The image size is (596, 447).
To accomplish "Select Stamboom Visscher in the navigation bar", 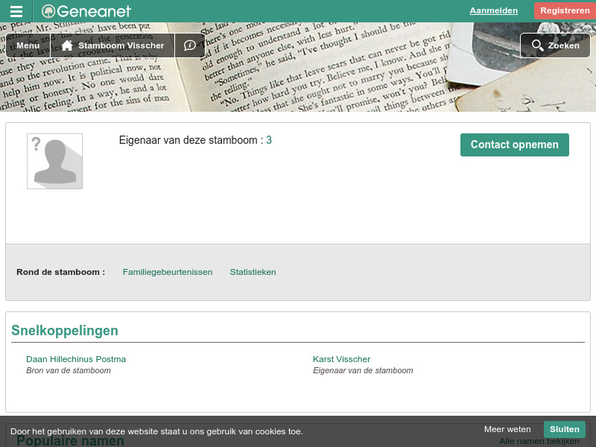I will point(120,45).
